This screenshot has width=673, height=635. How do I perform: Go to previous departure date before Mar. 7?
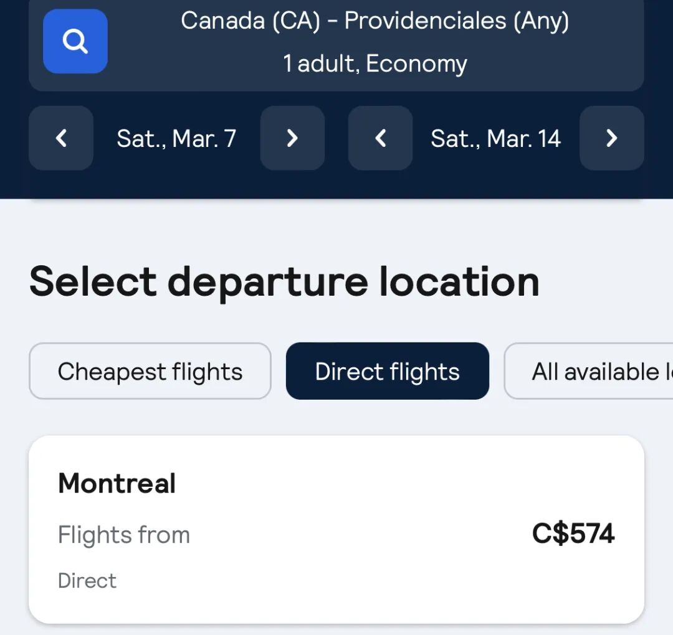coord(61,138)
